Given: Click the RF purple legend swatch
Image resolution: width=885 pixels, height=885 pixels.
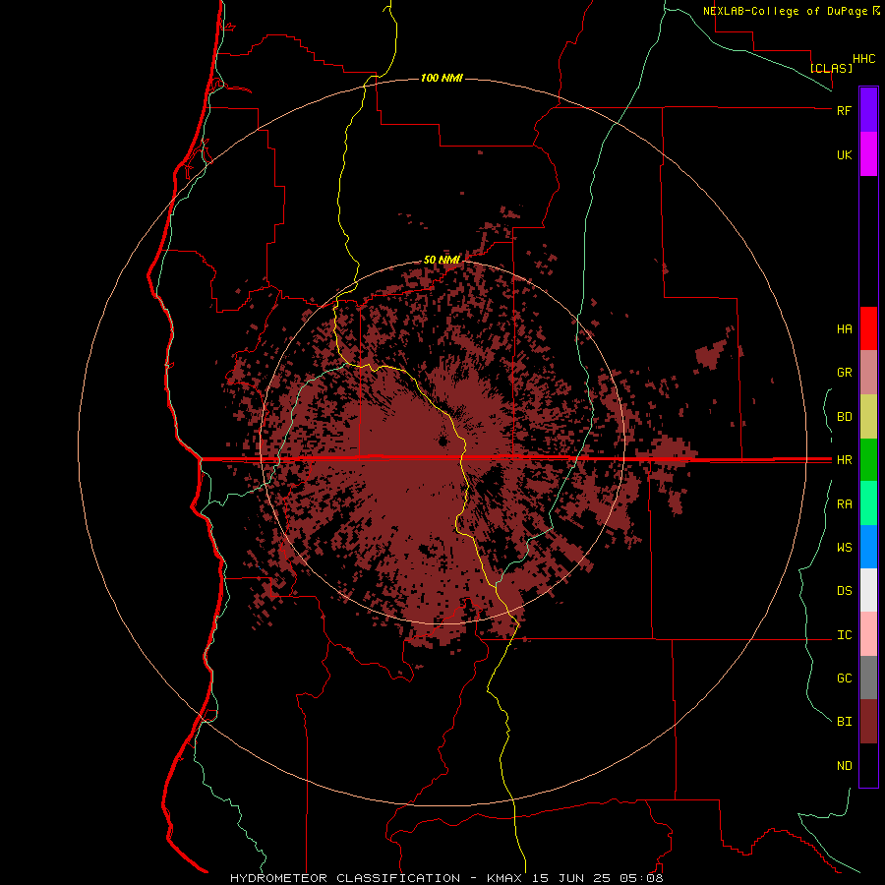Looking at the screenshot, I should [868, 110].
